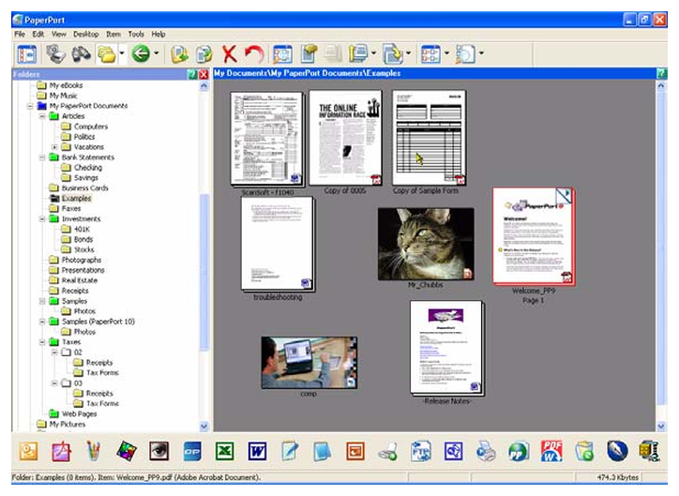The height and width of the screenshot is (496, 679).
Task: Click the FTP send-to icon
Action: [x=420, y=451]
